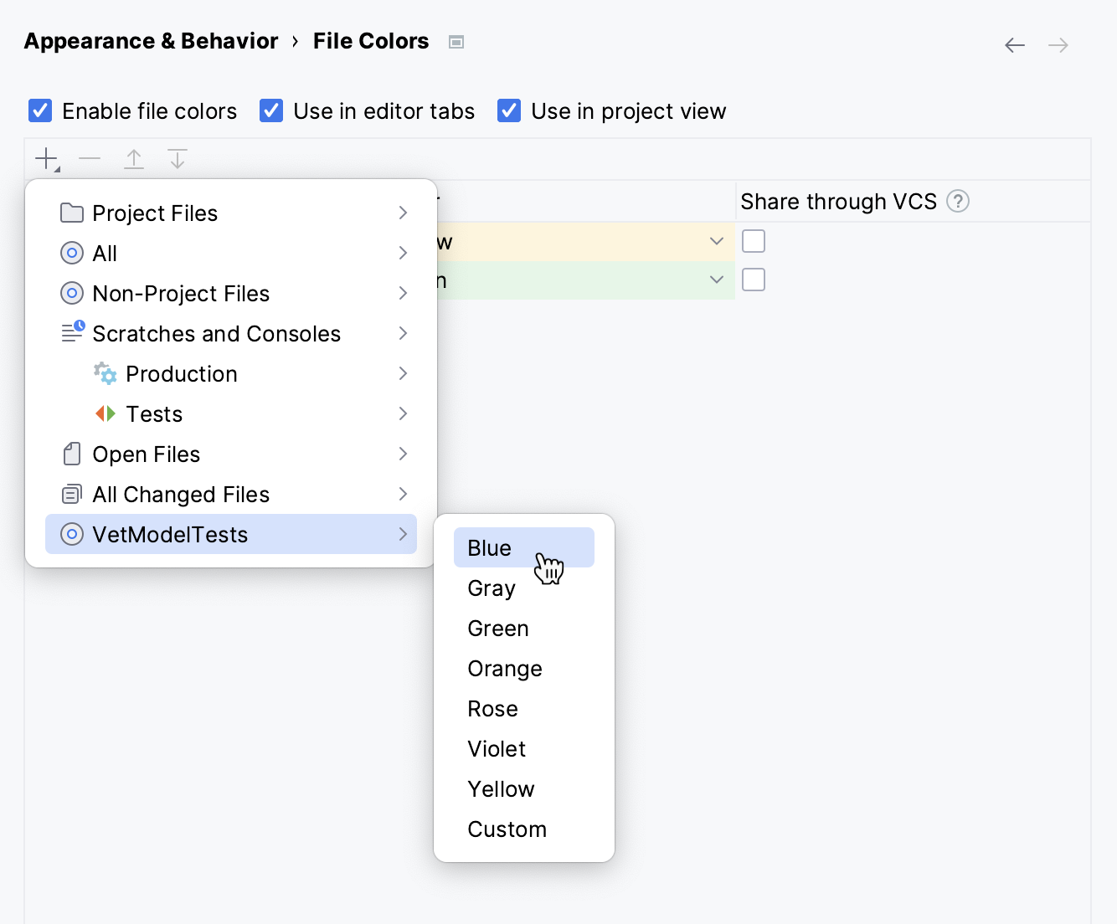The height and width of the screenshot is (924, 1117).
Task: Disable the Enable file colors checkbox
Action: (40, 110)
